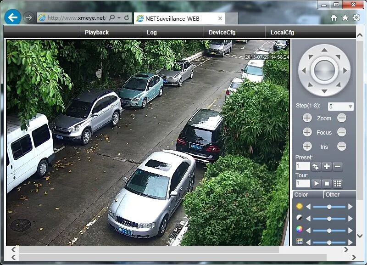This screenshot has width=367, height=265.
Task: Click the Zoom out minus button
Action: [342, 118]
